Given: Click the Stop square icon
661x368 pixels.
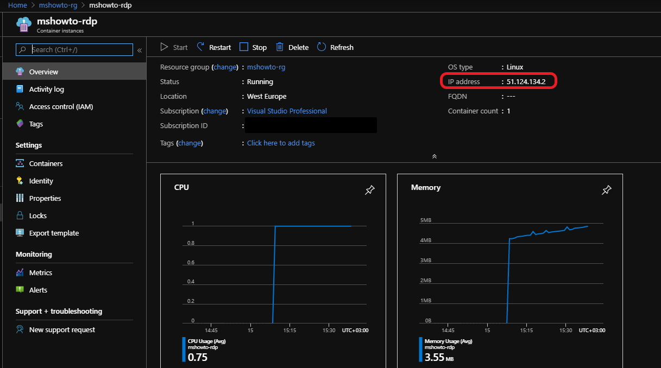Looking at the screenshot, I should 244,47.
